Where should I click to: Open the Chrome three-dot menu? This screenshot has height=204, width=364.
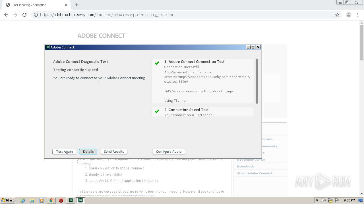(358, 15)
